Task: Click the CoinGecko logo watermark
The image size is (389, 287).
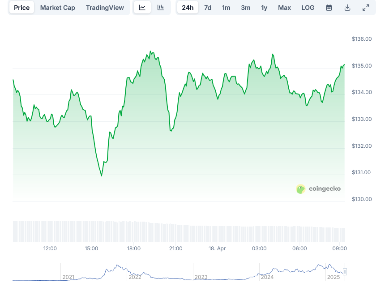Action: click(318, 189)
